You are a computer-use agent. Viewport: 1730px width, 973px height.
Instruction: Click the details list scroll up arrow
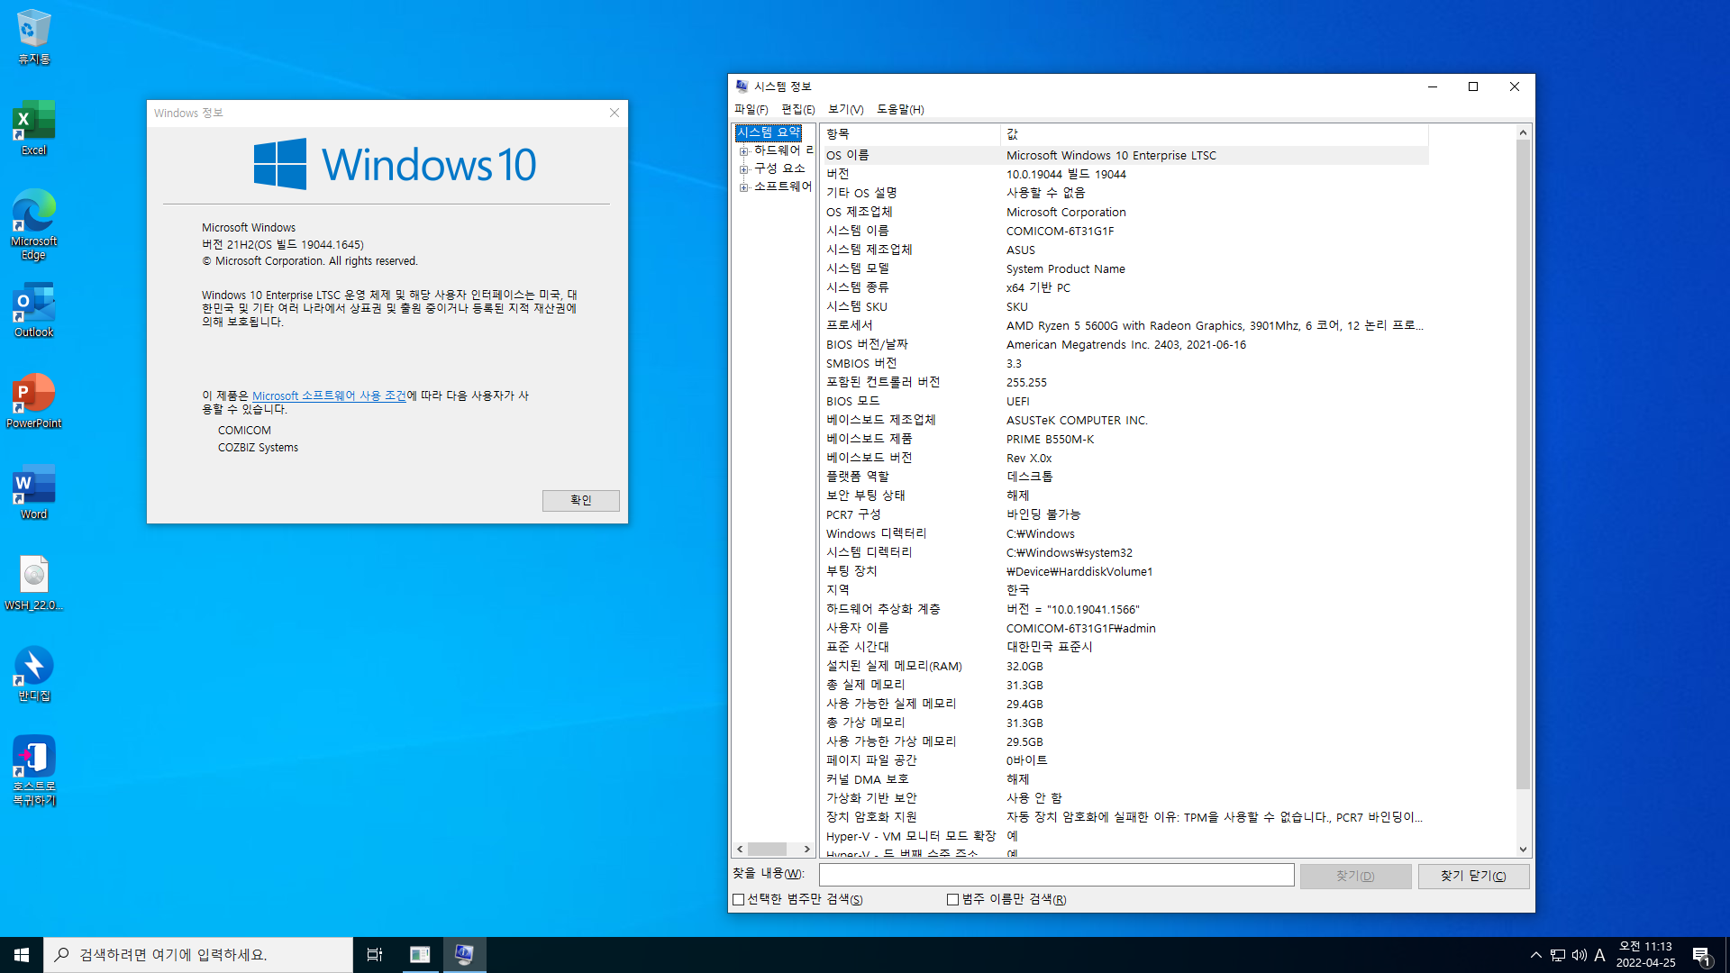[x=1524, y=132]
